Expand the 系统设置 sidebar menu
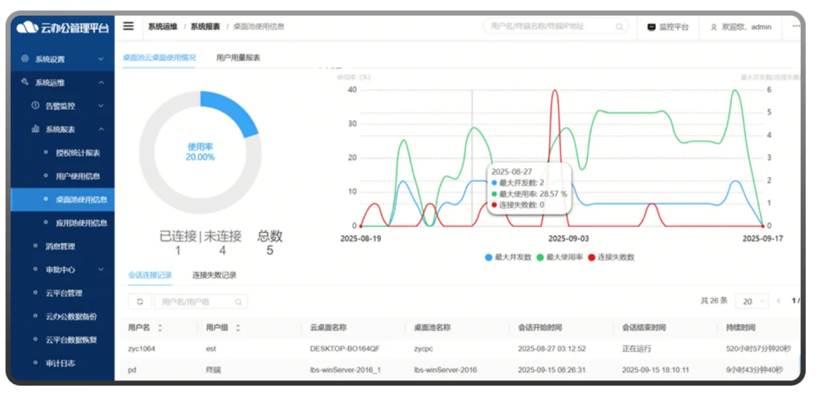The image size is (832, 407). 62,59
